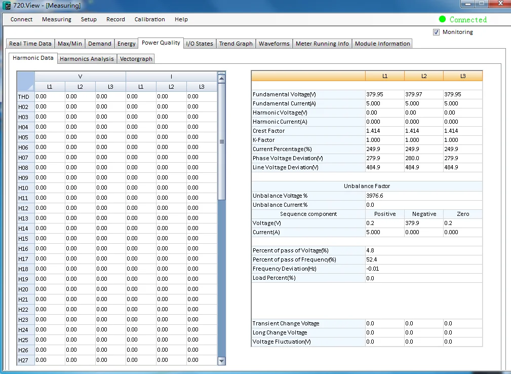Select the Harmonics Analysis sub-tab
Image resolution: width=511 pixels, height=374 pixels.
coord(87,59)
